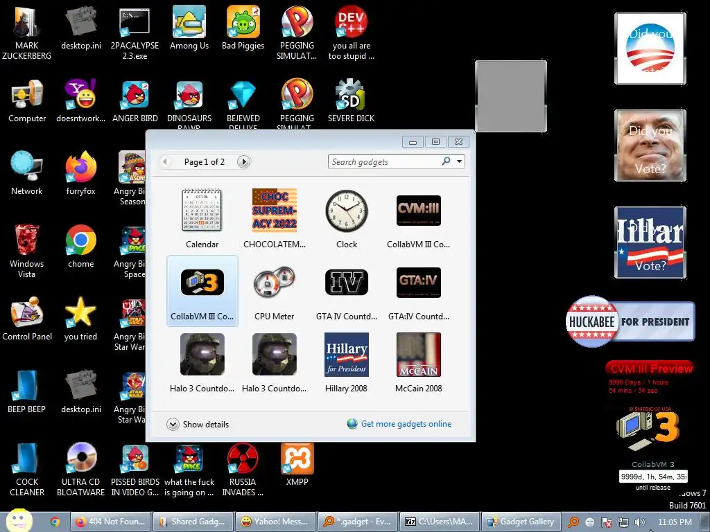Click the Hillary 'Vote?' desktop gadget
710x532 pixels.
coord(650,242)
